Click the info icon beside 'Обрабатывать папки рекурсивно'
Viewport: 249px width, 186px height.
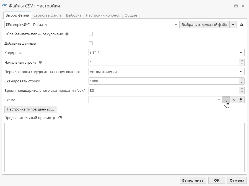point(67,34)
